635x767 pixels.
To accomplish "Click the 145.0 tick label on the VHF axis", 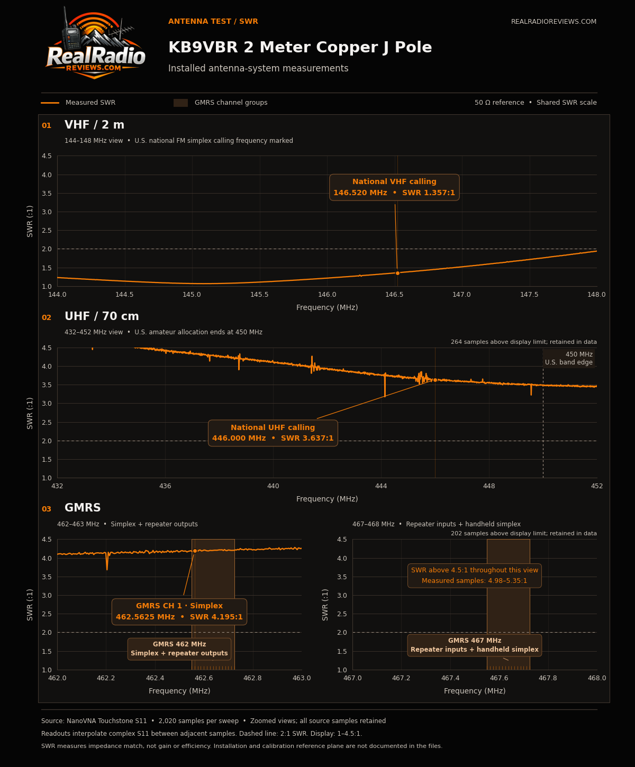I will click(x=192, y=295).
